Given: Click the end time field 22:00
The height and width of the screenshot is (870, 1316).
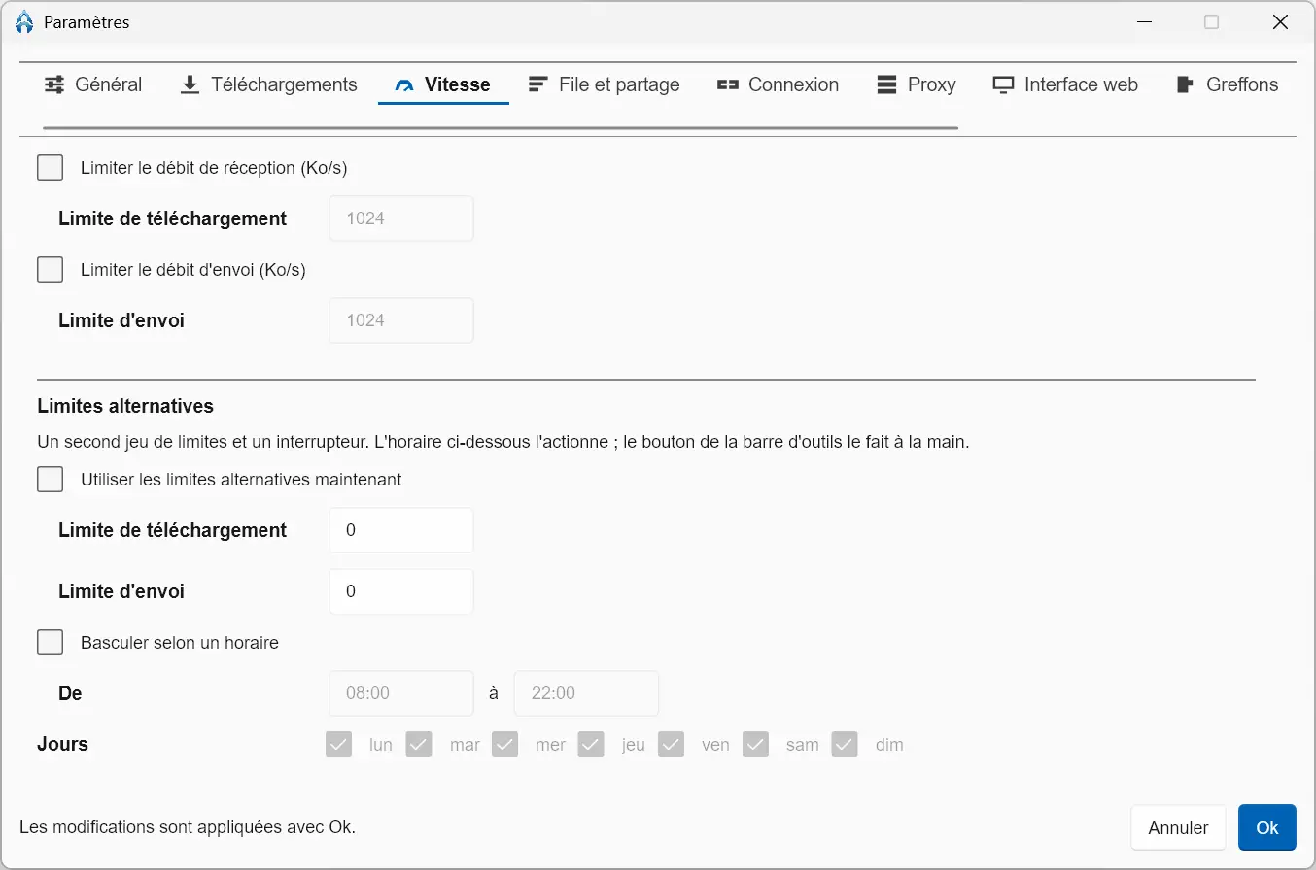Looking at the screenshot, I should pos(586,693).
